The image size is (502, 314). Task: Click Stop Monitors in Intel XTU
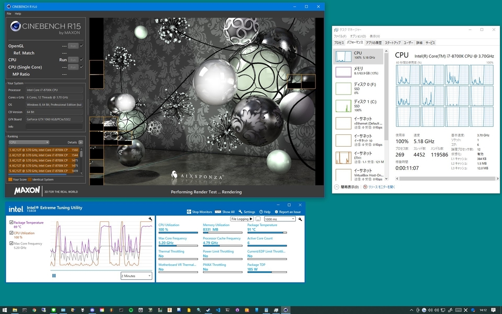pyautogui.click(x=200, y=212)
